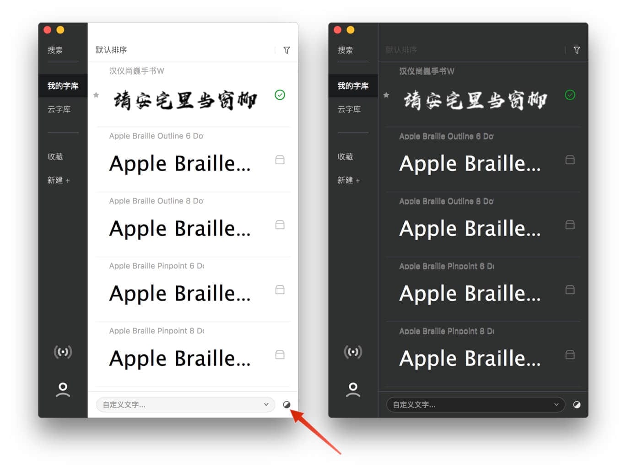Viewport: 627px width, 472px height.
Task: Click box icon for Pinpoint 6 Dot, dark window
Action: (570, 290)
